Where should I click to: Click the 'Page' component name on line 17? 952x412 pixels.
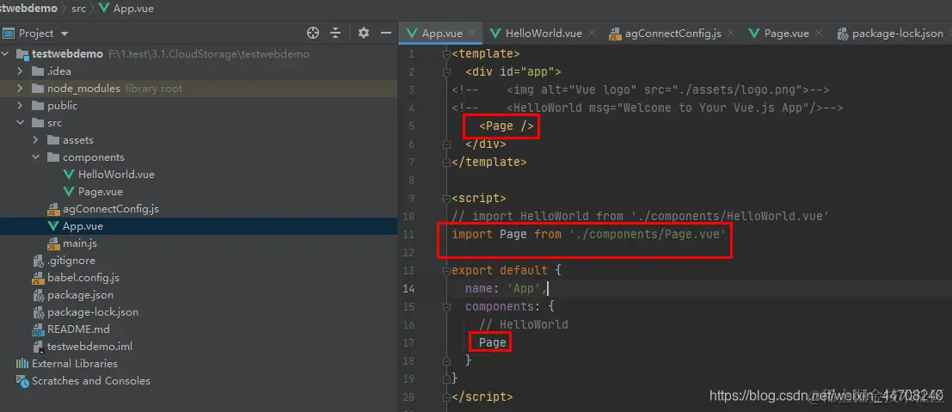pyautogui.click(x=493, y=342)
